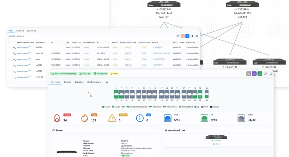Click Spine switch 60eb5a011523 in topology

tap(242, 4)
